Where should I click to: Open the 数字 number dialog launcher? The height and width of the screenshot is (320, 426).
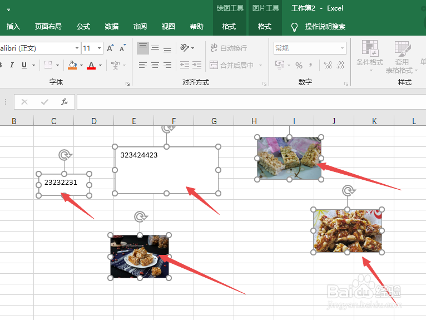[x=346, y=84]
